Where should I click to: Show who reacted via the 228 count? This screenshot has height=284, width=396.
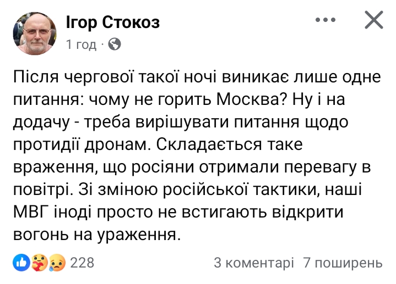point(83,262)
